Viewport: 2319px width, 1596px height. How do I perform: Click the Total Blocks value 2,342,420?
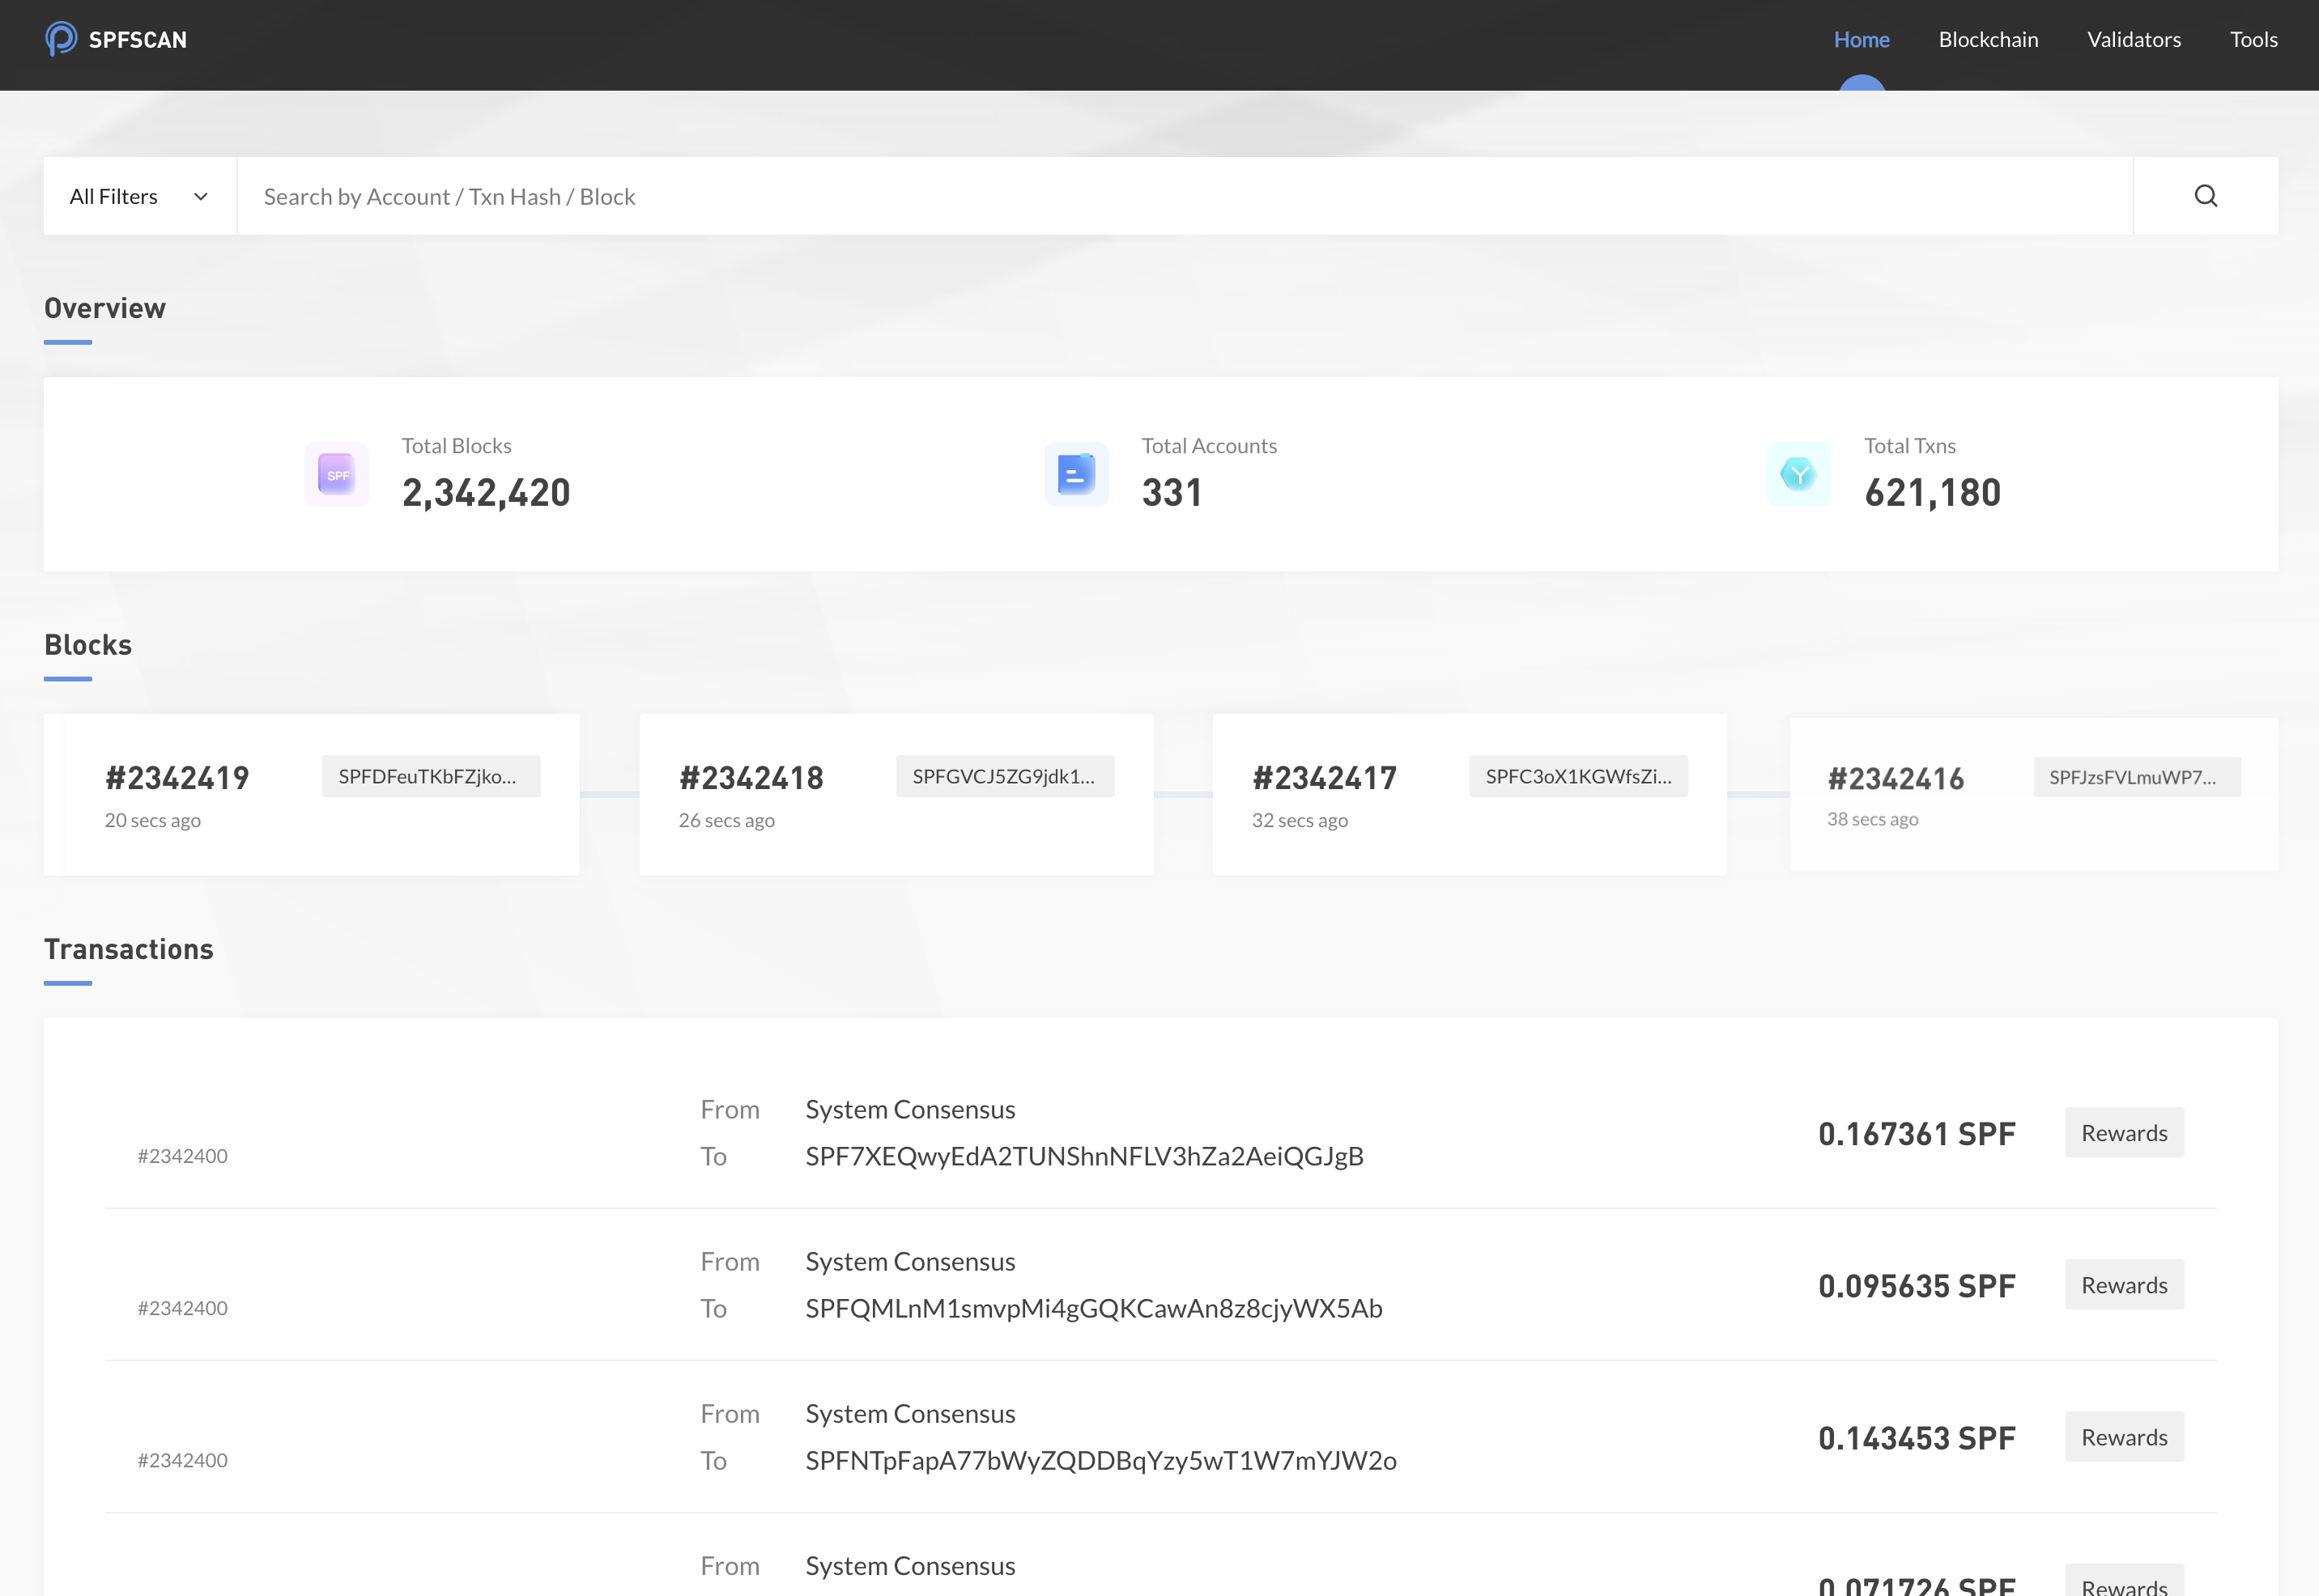pyautogui.click(x=486, y=492)
